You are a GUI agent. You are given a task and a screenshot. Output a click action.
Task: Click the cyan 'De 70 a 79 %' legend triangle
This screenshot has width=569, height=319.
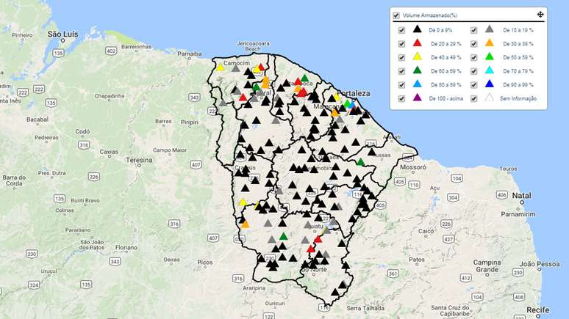pyautogui.click(x=489, y=71)
